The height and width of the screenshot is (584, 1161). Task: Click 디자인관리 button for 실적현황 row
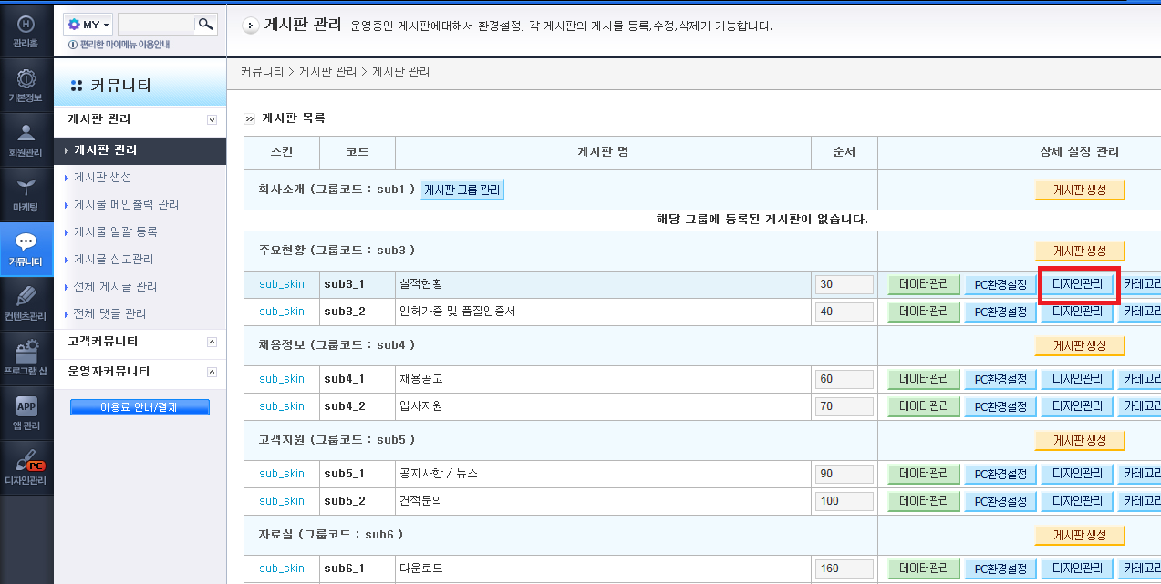(x=1078, y=284)
